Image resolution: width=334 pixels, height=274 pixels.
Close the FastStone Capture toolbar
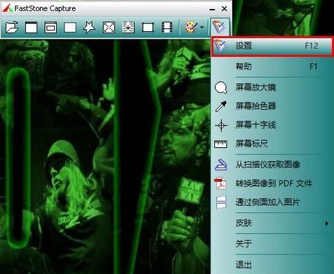tap(225, 9)
